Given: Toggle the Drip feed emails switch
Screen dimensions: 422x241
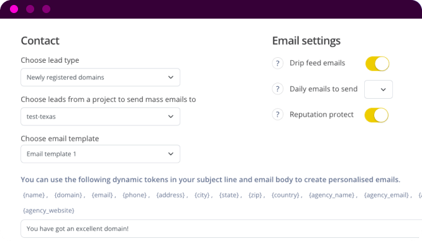Looking at the screenshot, I should tap(377, 64).
